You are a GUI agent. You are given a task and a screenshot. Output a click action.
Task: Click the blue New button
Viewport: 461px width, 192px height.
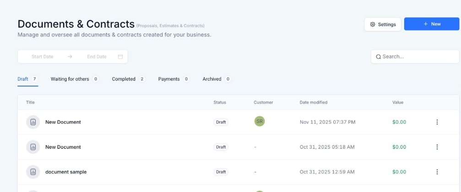[x=431, y=24]
